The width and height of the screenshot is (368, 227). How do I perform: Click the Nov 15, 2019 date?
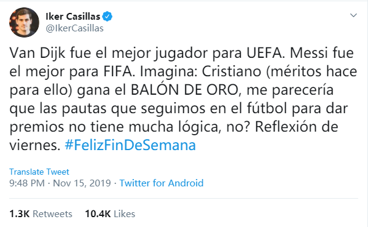point(82,183)
